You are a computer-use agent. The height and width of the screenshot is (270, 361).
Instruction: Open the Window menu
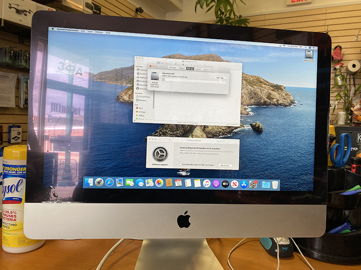99,32
